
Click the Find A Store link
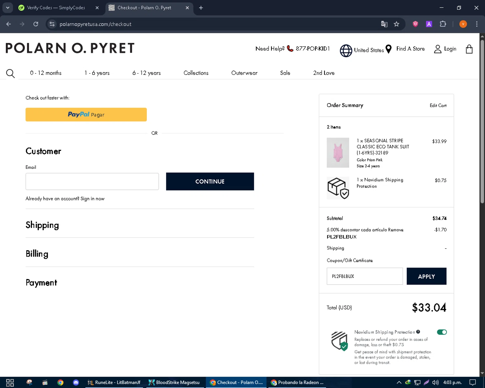[x=411, y=49]
